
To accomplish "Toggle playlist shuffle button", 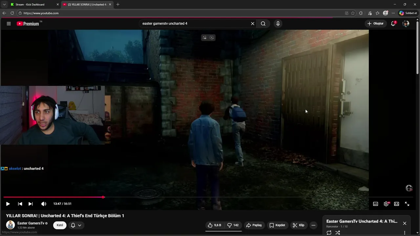I will [x=338, y=233].
